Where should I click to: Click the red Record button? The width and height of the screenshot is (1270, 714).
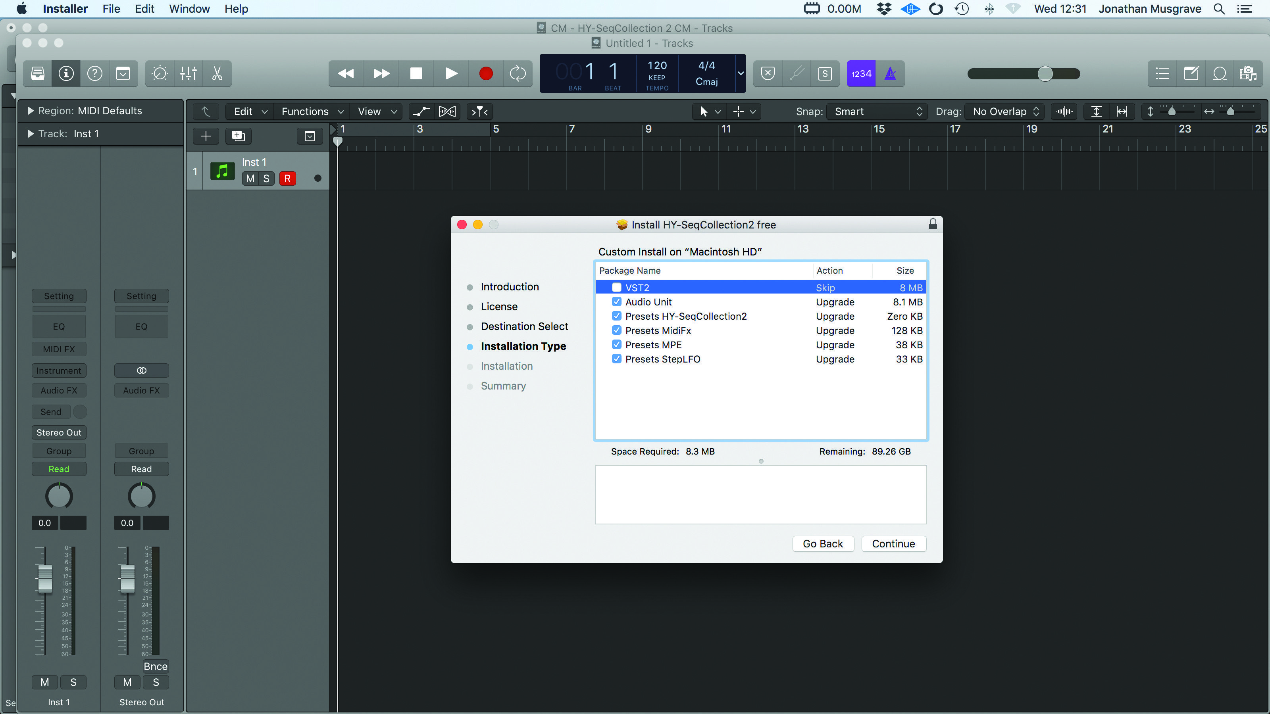coord(486,73)
